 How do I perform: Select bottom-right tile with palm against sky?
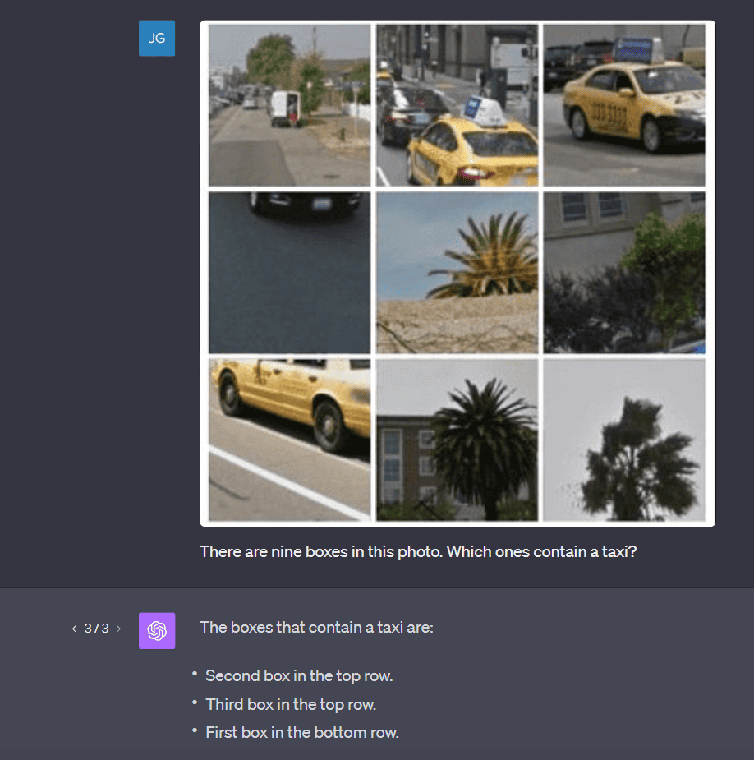coord(623,440)
